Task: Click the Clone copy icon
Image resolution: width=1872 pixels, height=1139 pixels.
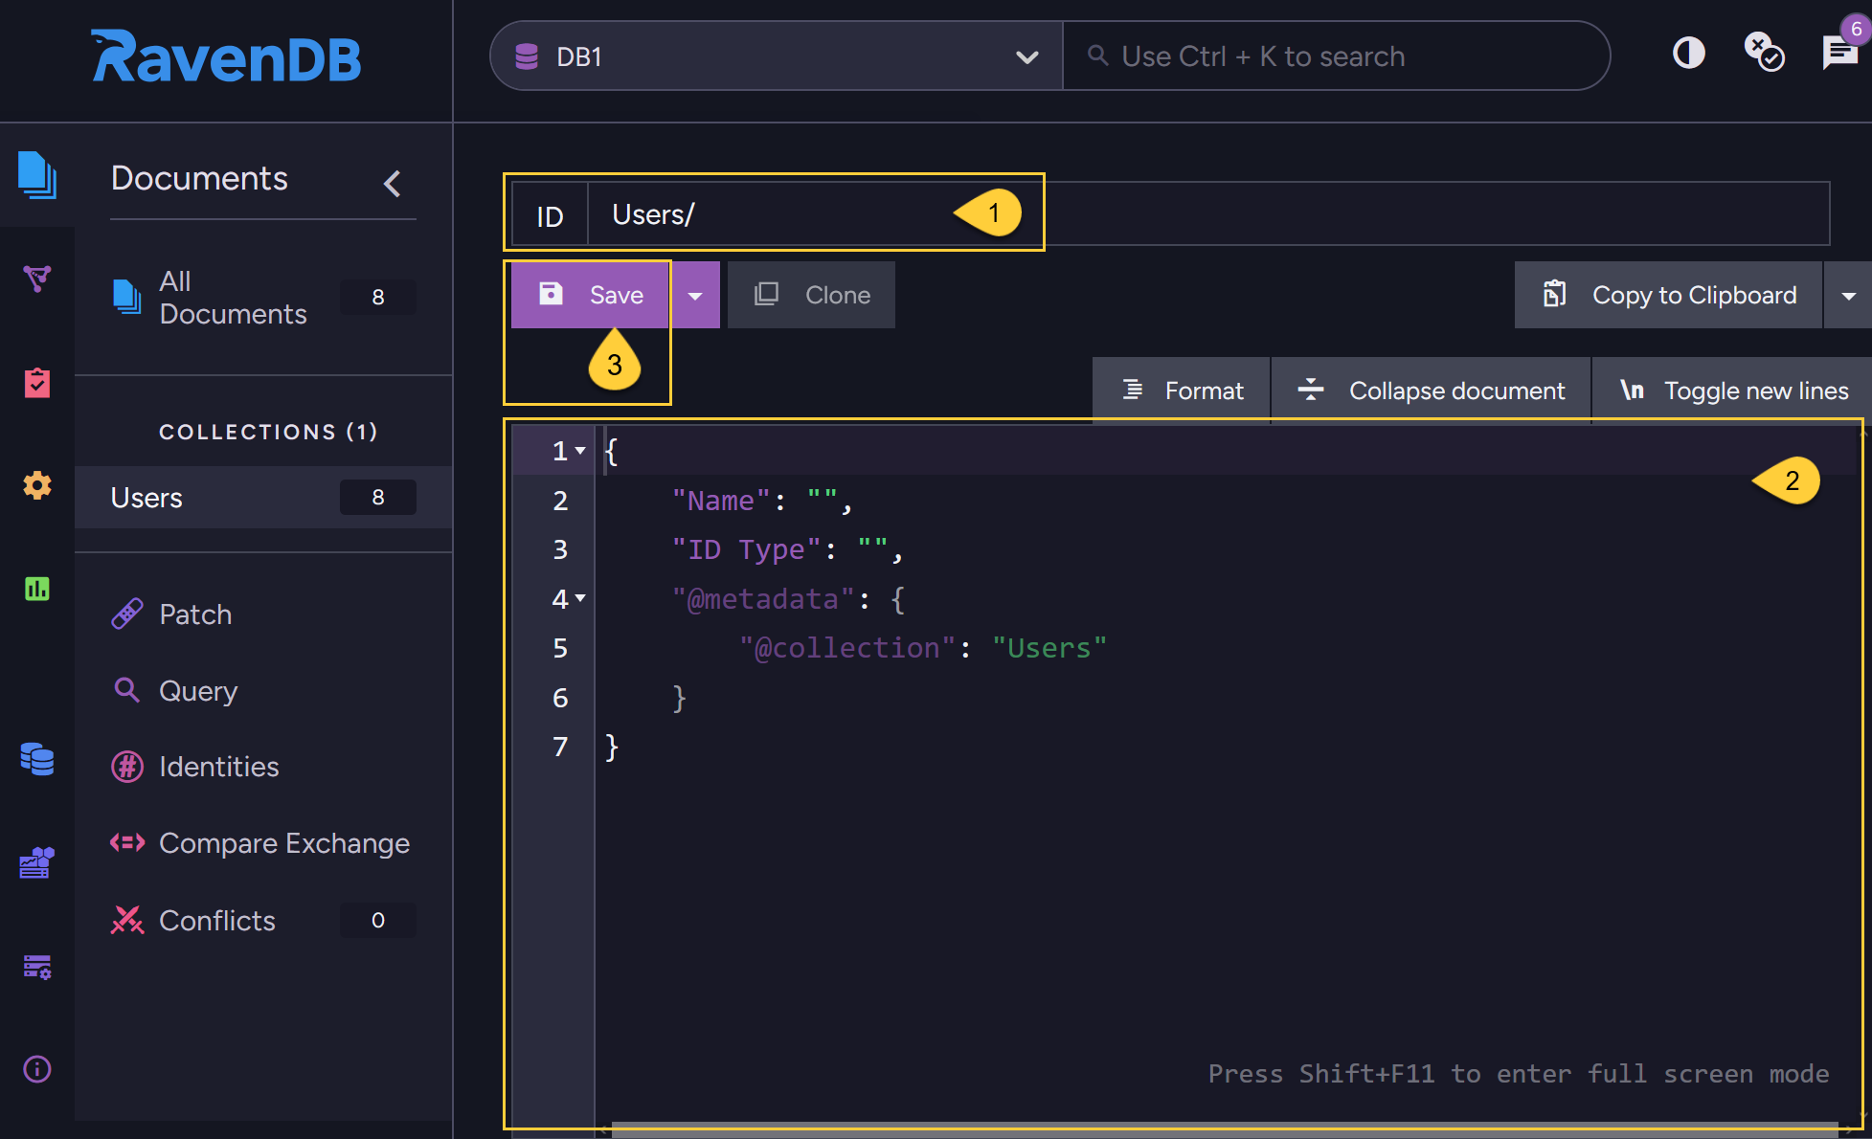Action: [x=766, y=294]
